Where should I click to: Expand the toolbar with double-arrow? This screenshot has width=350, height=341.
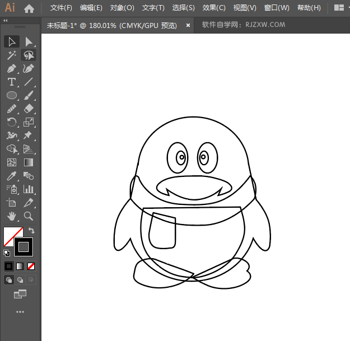[x=6, y=20]
